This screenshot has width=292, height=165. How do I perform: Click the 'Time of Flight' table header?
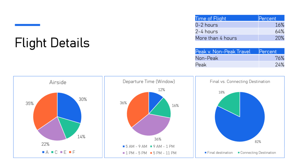pyautogui.click(x=227, y=18)
